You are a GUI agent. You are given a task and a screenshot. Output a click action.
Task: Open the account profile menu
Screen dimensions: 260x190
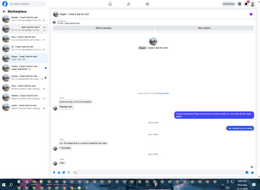pos(253,4)
